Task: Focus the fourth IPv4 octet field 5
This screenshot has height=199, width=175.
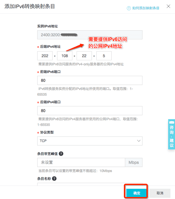Action: click(x=104, y=56)
